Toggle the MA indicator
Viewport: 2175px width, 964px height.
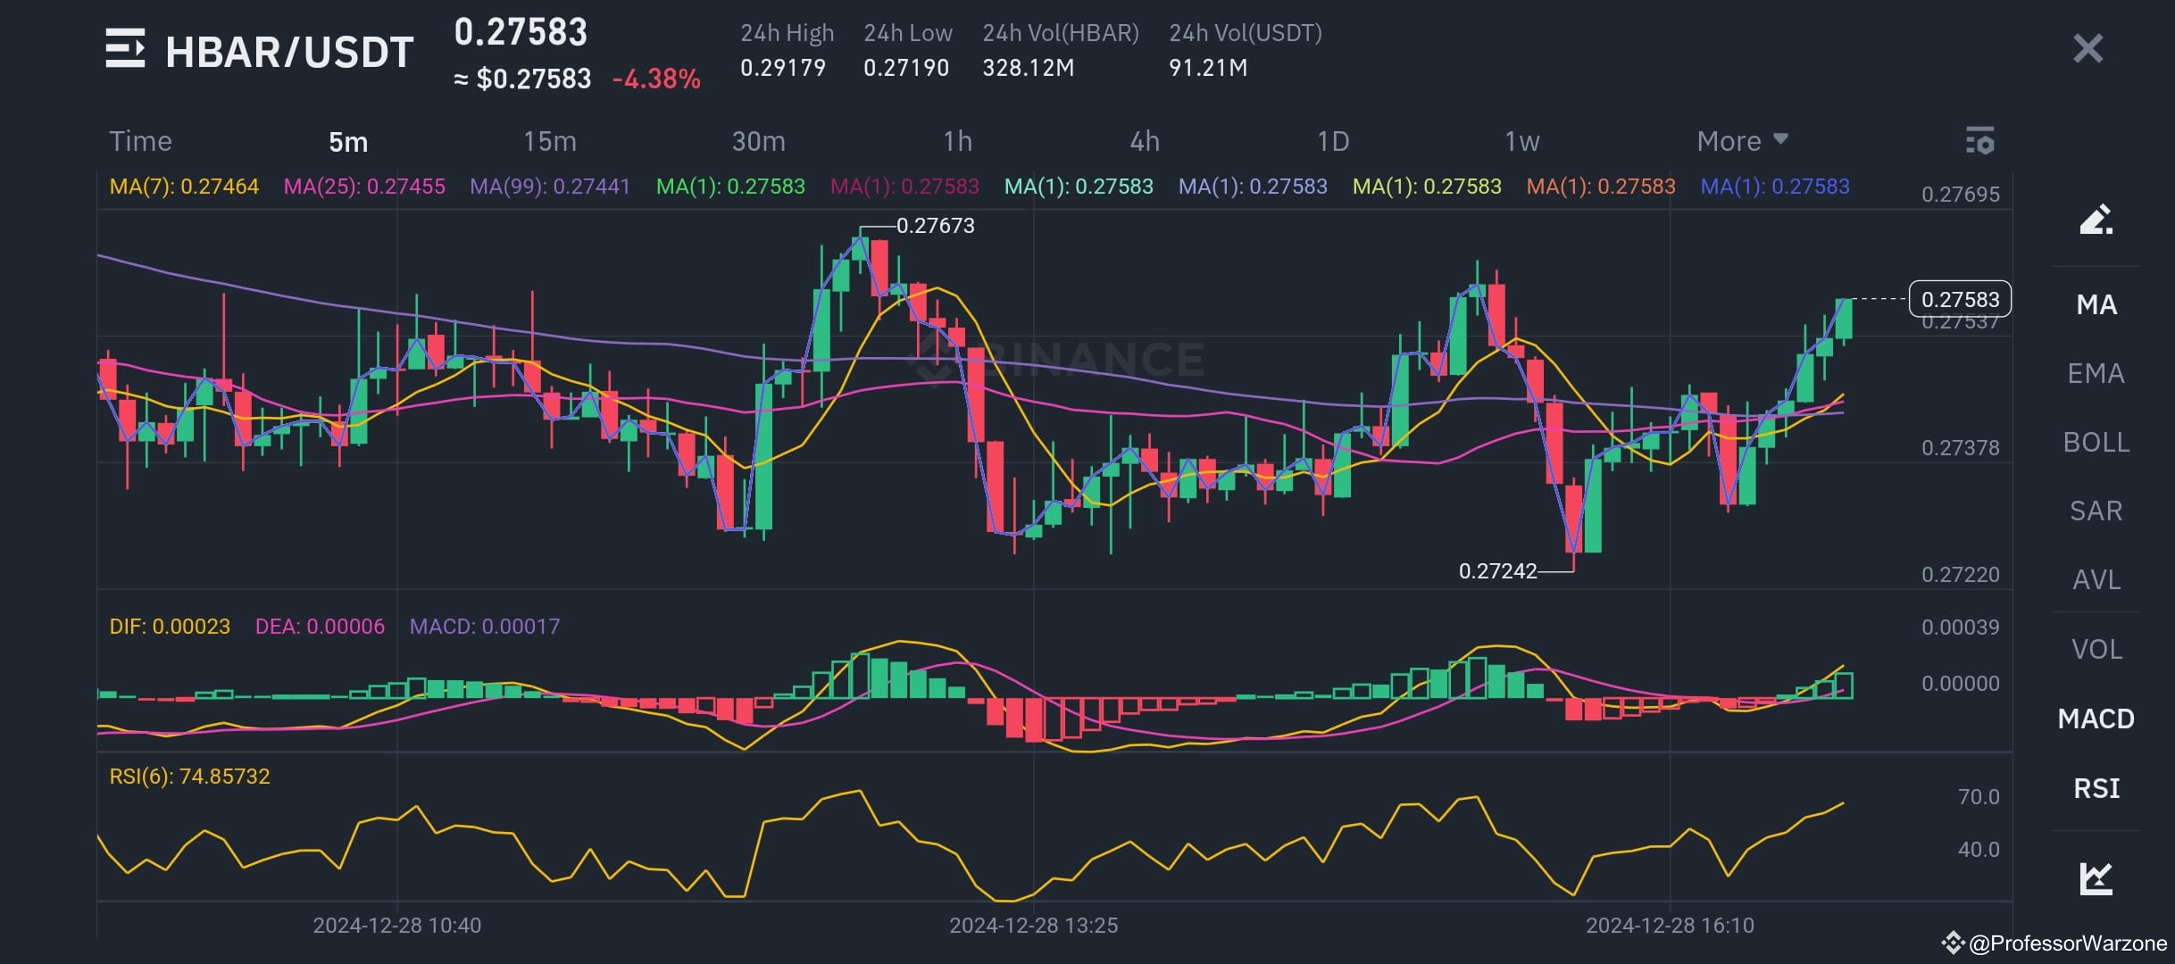2096,304
